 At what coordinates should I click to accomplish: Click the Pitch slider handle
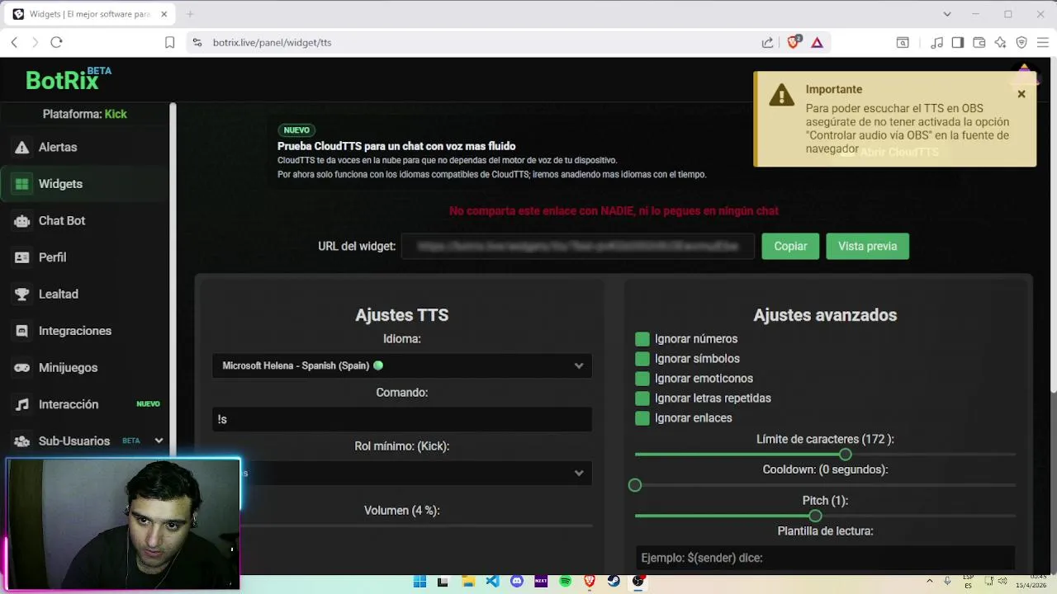pyautogui.click(x=815, y=516)
